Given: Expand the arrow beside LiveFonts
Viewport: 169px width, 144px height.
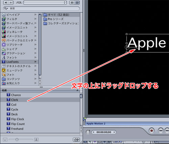Looking at the screenshot, I should click(x=35, y=62).
